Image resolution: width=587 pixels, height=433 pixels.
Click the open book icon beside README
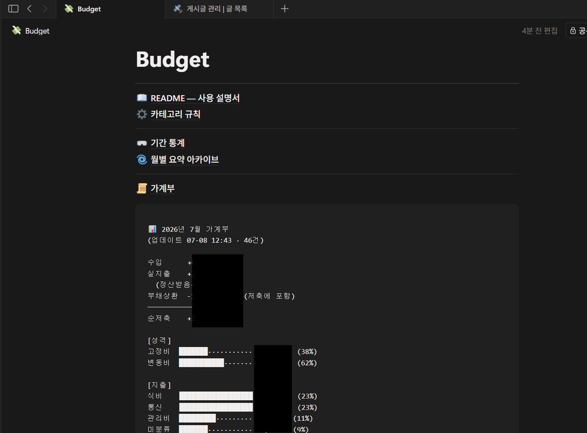pyautogui.click(x=142, y=98)
